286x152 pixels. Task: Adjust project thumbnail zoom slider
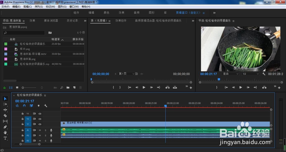pyautogui.click(x=23, y=88)
